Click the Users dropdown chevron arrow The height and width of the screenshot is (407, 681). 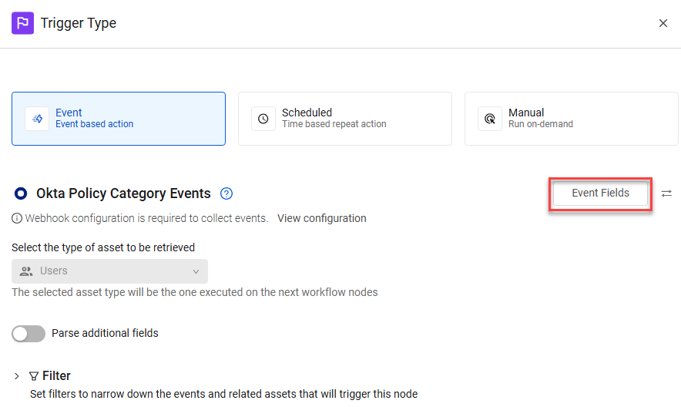196,271
